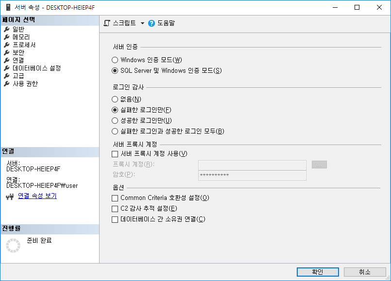This screenshot has width=391, height=281.
Task: Choose 성공한 로그인만 auditing option
Action: pos(115,120)
